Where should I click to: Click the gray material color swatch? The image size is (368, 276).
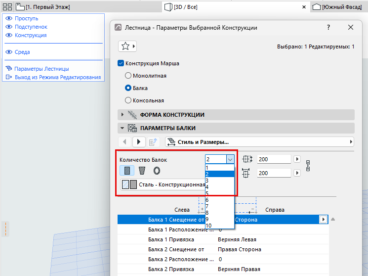pos(133,184)
